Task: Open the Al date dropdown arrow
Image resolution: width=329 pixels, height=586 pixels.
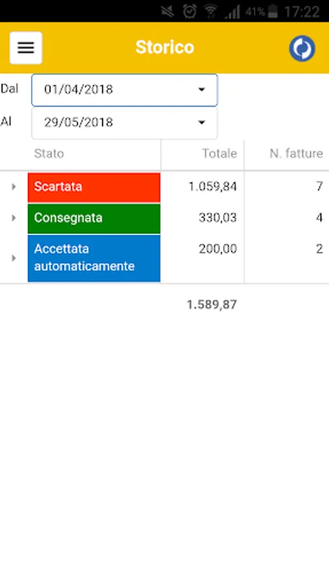Action: [x=202, y=122]
